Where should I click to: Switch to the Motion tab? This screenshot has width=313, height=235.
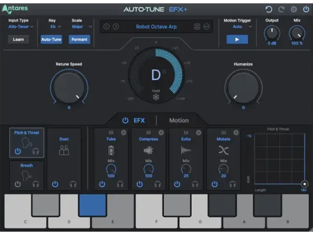pos(179,120)
